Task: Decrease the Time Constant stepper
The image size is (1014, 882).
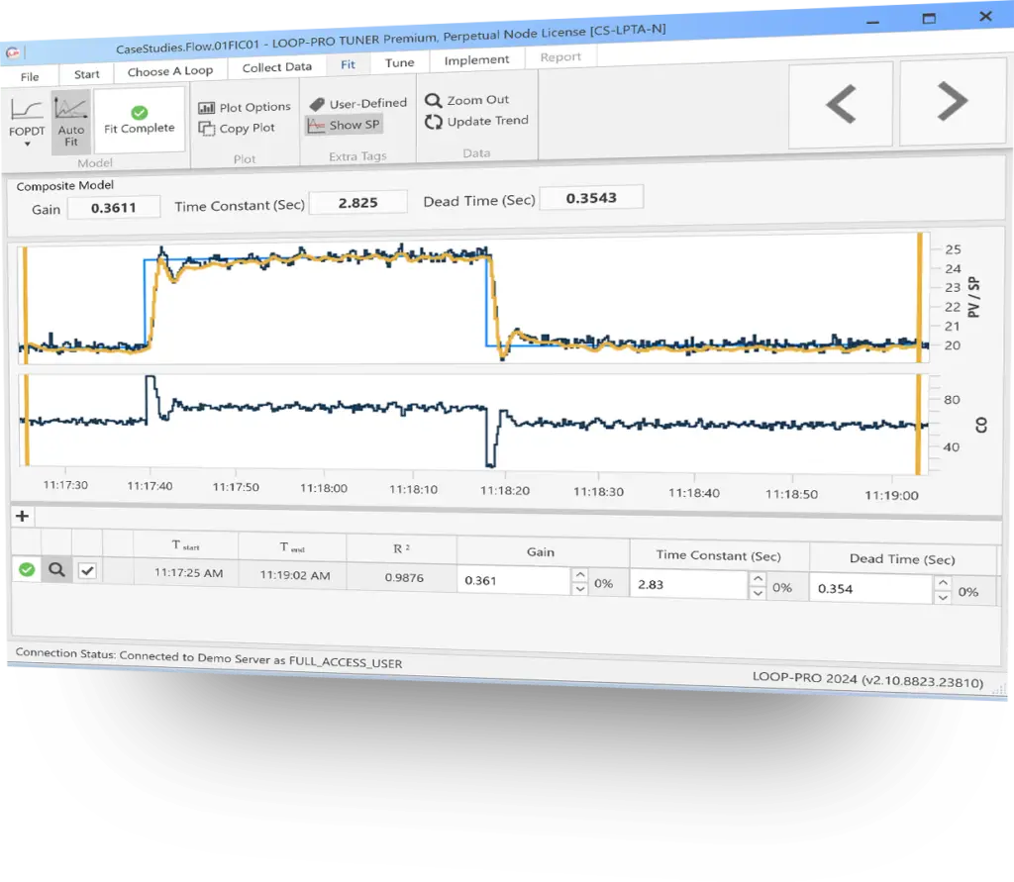Action: (x=758, y=593)
